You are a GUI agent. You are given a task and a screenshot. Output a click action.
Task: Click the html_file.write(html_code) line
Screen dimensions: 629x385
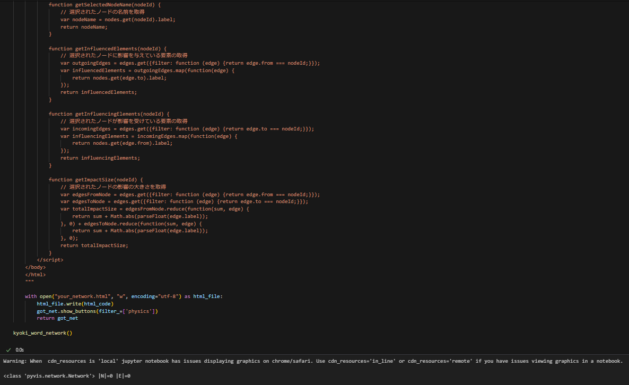75,304
